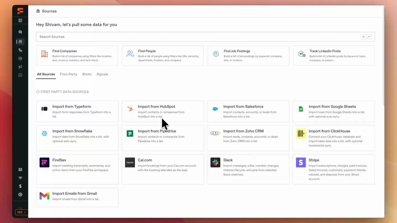Select the Gmail envelope logo

click(44, 196)
